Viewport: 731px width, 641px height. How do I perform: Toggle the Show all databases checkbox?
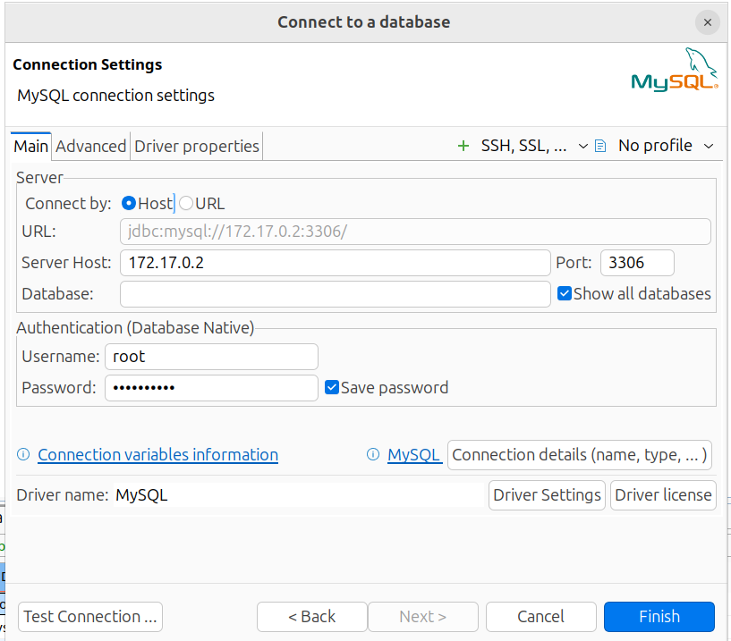[565, 293]
